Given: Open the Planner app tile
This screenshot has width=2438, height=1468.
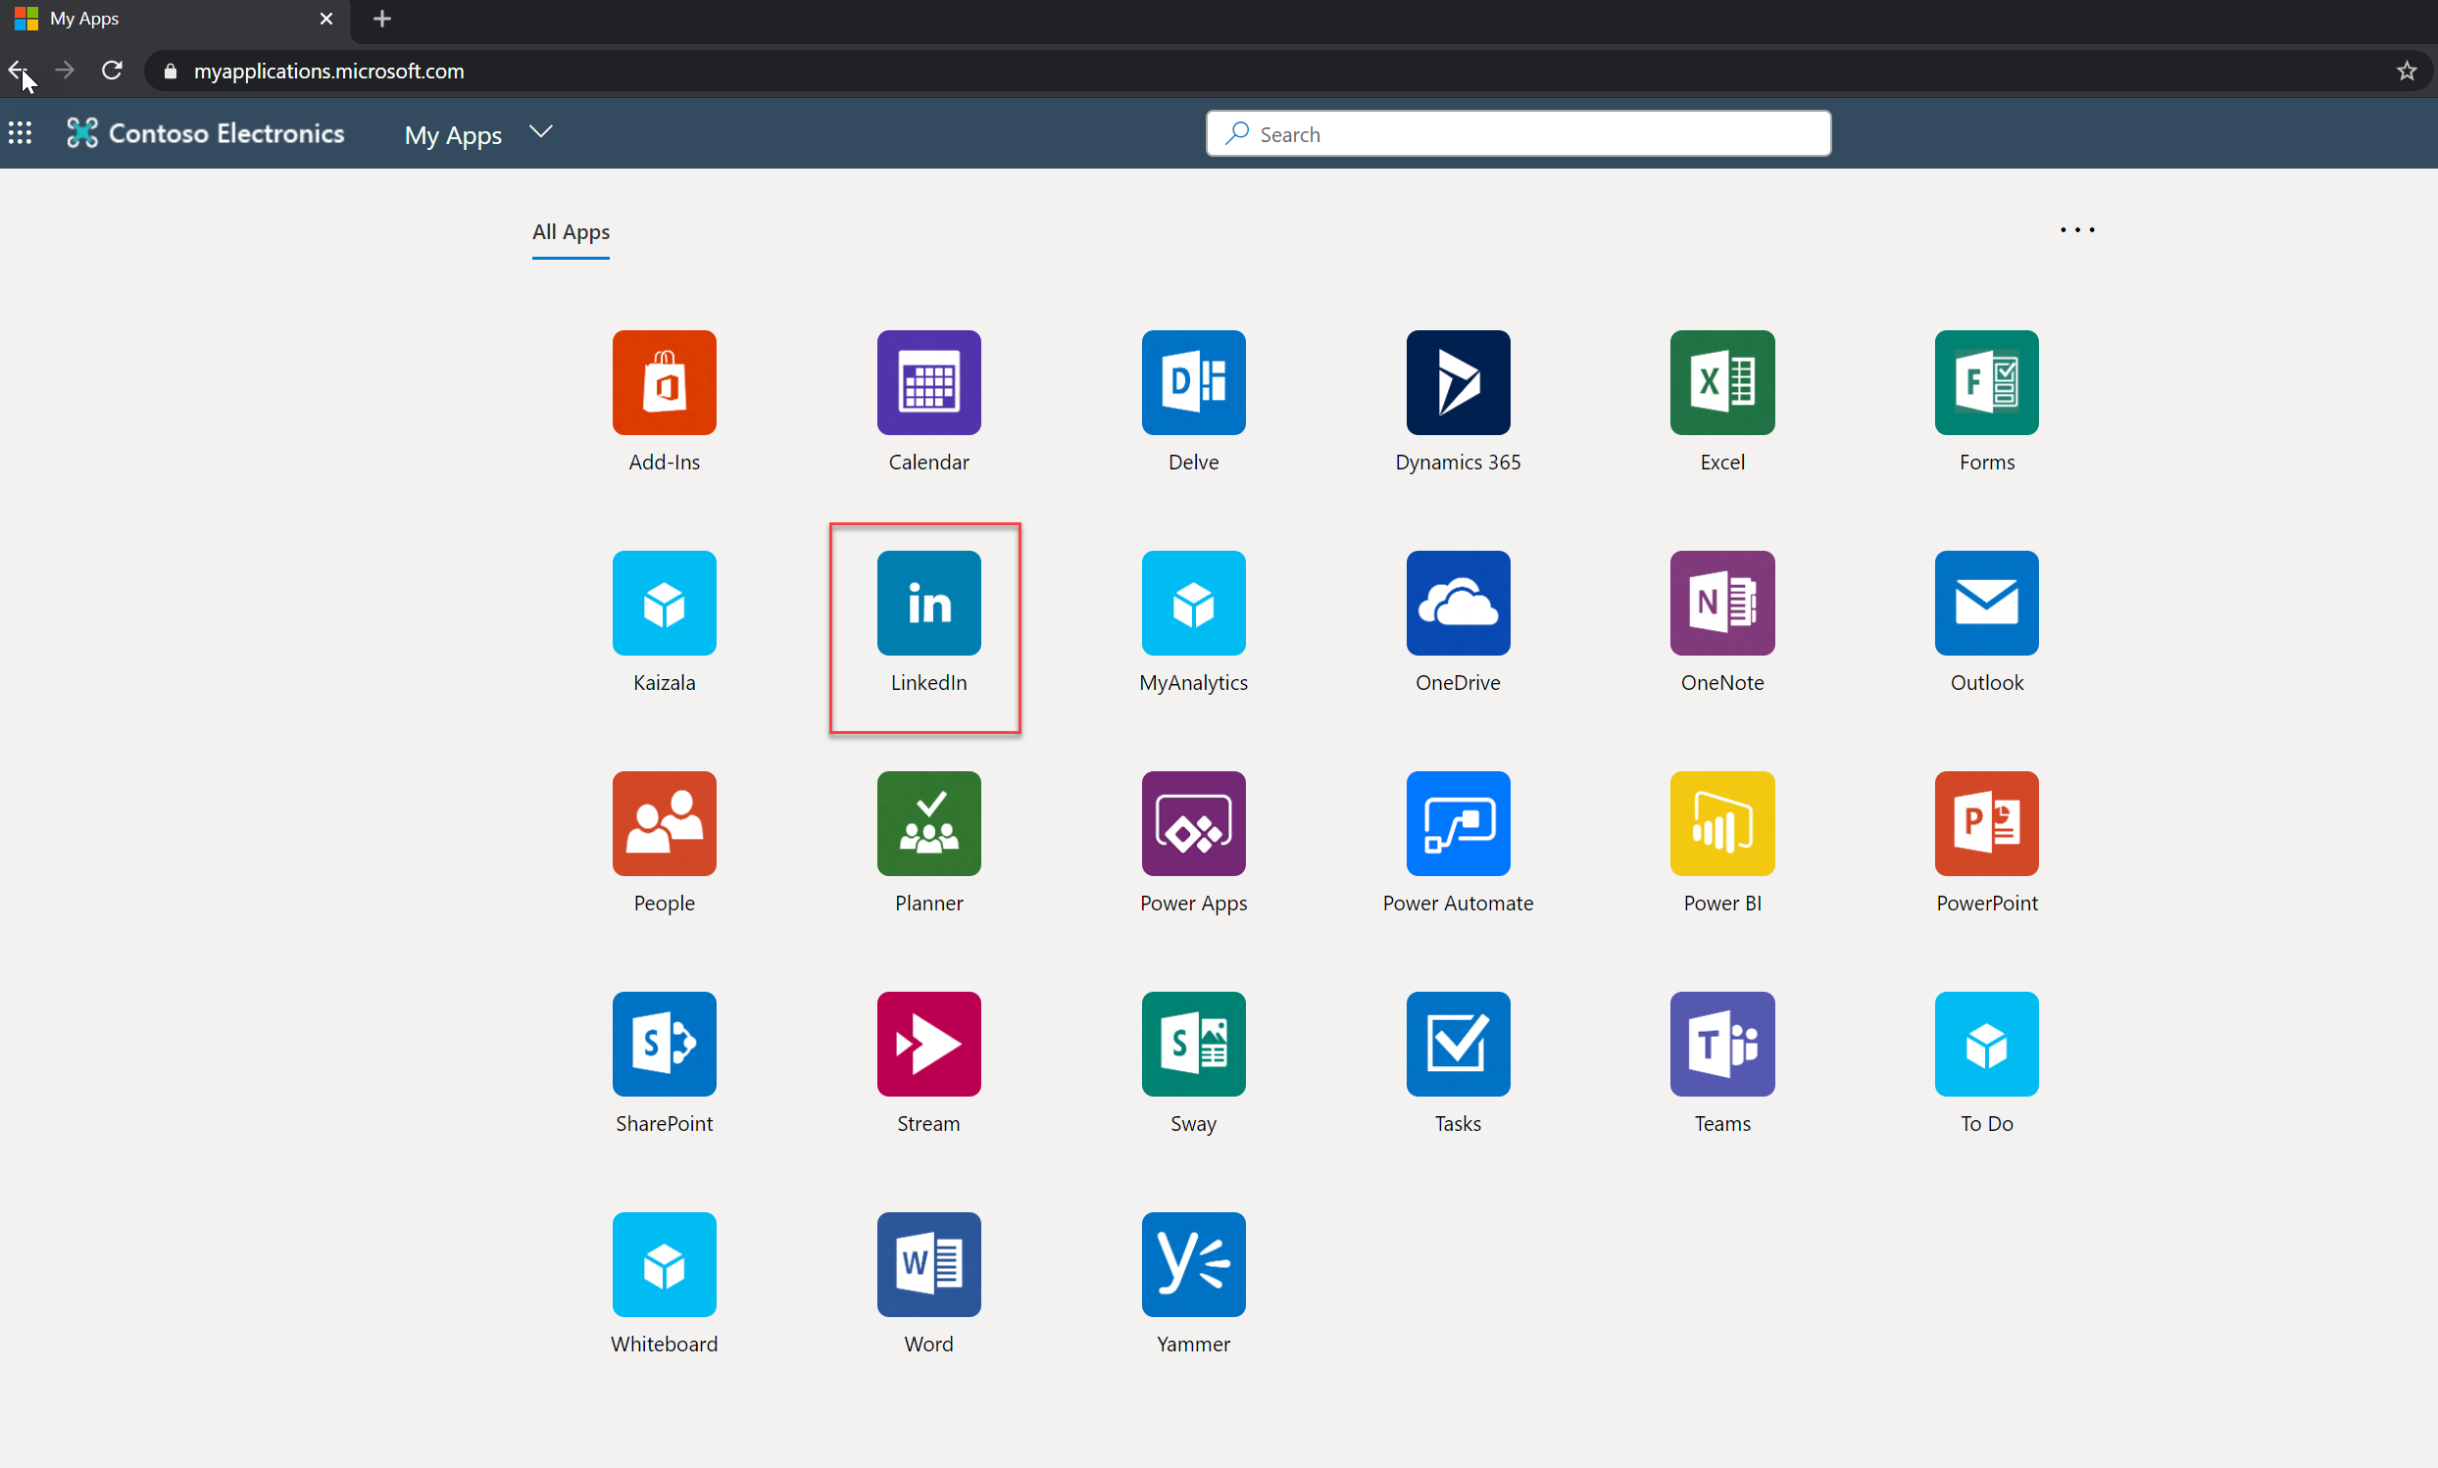Looking at the screenshot, I should (928, 823).
